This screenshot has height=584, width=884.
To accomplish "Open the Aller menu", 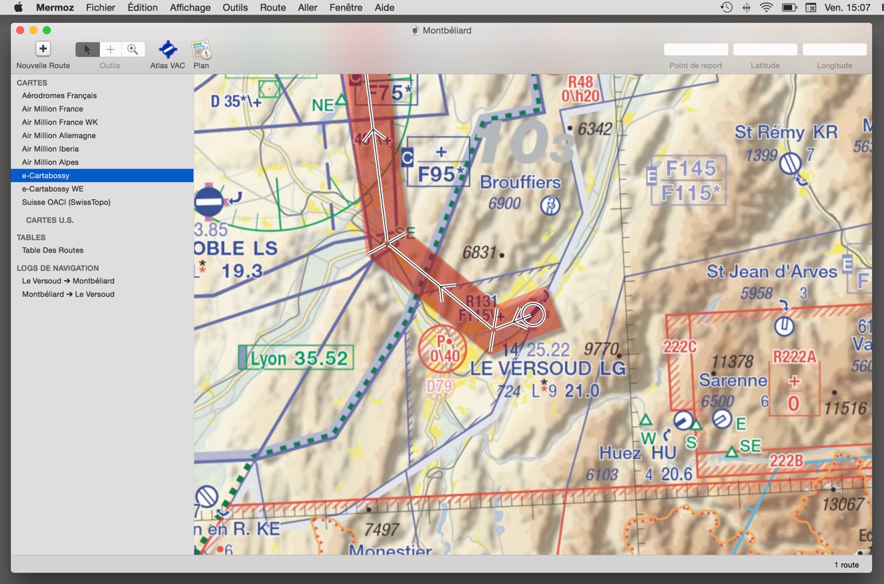I will point(308,7).
